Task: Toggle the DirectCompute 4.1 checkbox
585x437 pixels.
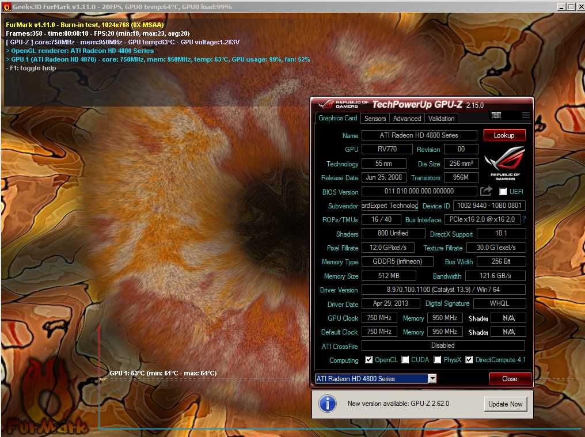Action: 469,359
